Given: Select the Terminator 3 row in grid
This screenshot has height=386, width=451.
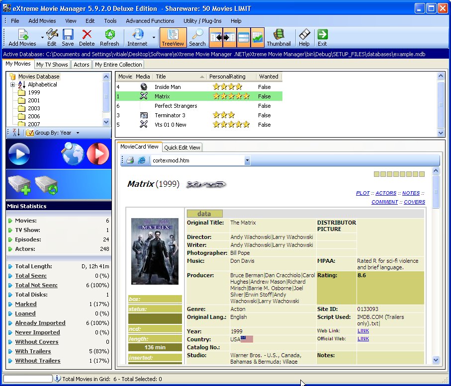Looking at the screenshot, I should 170,115.
